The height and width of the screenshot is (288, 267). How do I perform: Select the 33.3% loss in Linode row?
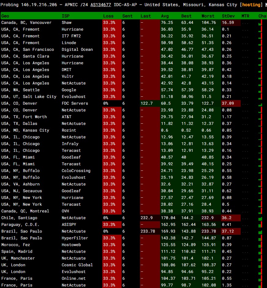(109, 43)
